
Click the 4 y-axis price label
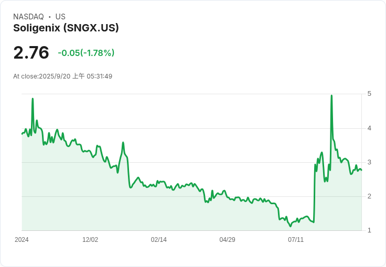(x=369, y=128)
